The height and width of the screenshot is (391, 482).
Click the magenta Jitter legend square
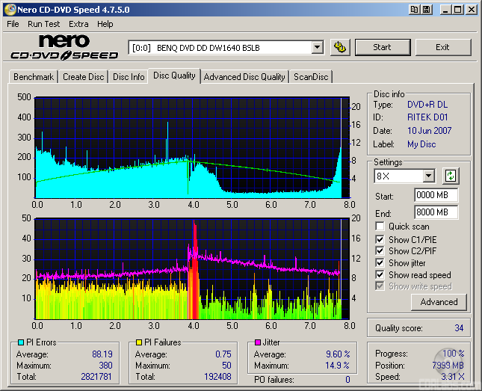[256, 342]
